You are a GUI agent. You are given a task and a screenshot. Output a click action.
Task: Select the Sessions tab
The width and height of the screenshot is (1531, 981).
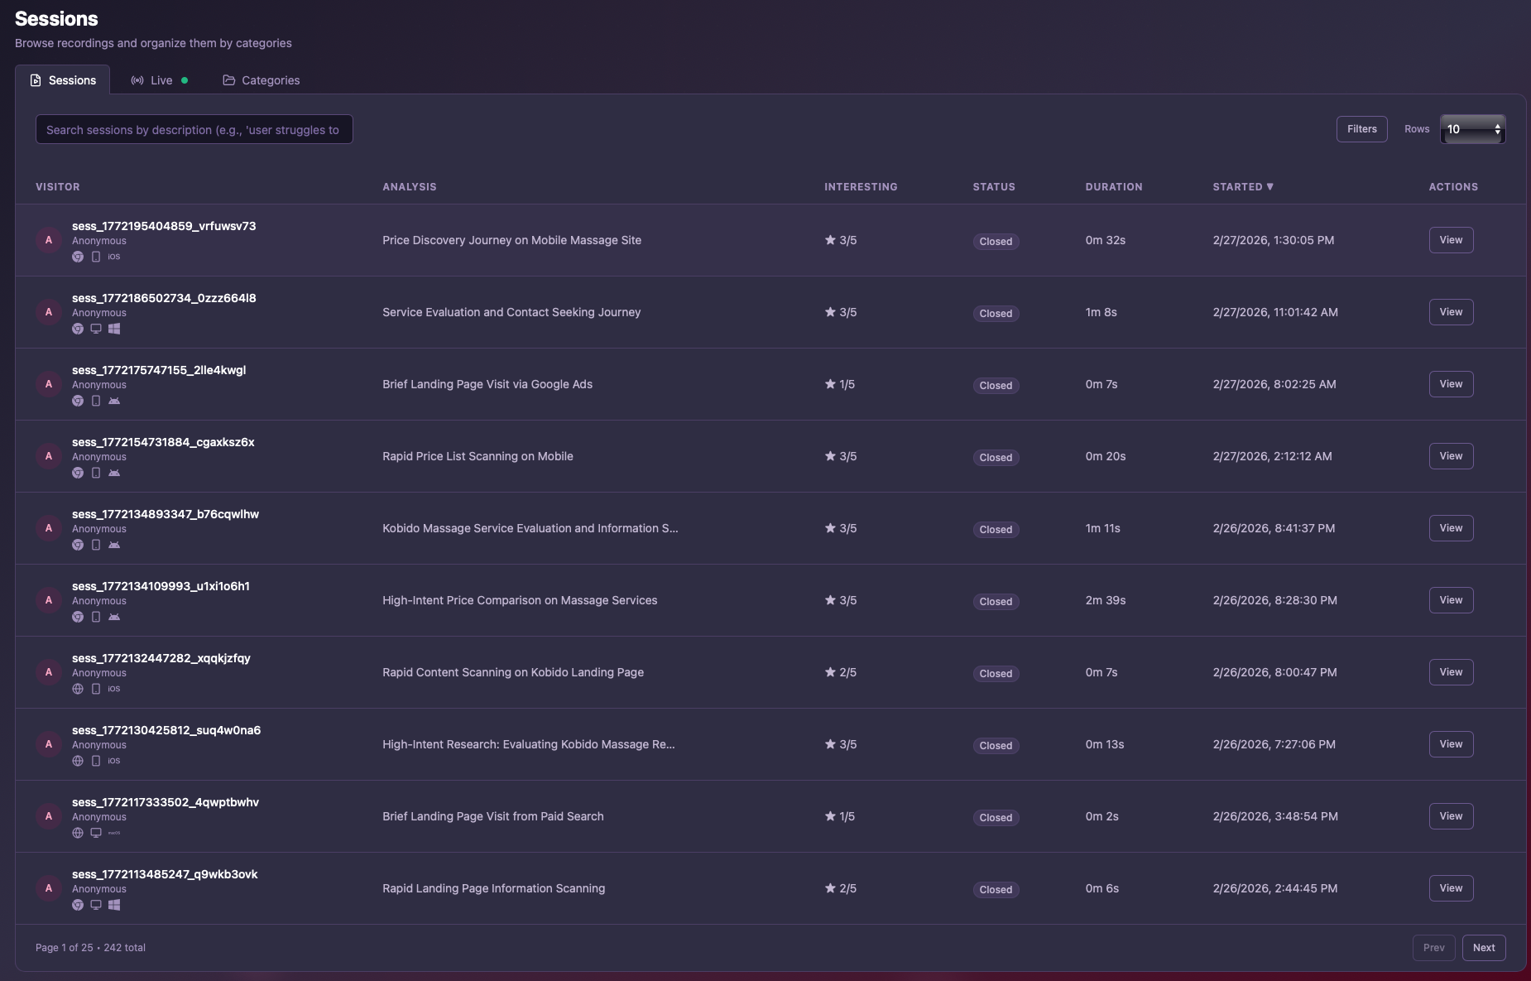63,80
